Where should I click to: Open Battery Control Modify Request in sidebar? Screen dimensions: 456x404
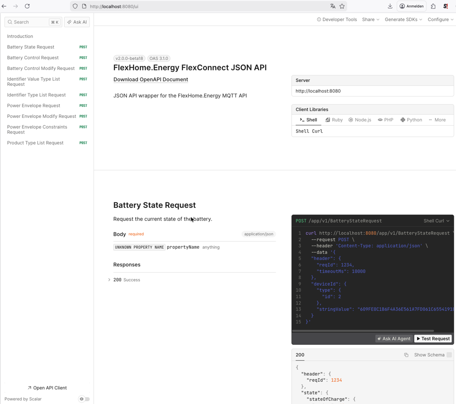coord(47,69)
